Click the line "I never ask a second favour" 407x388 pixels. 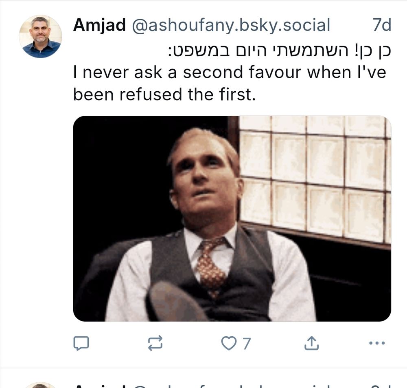(x=229, y=72)
